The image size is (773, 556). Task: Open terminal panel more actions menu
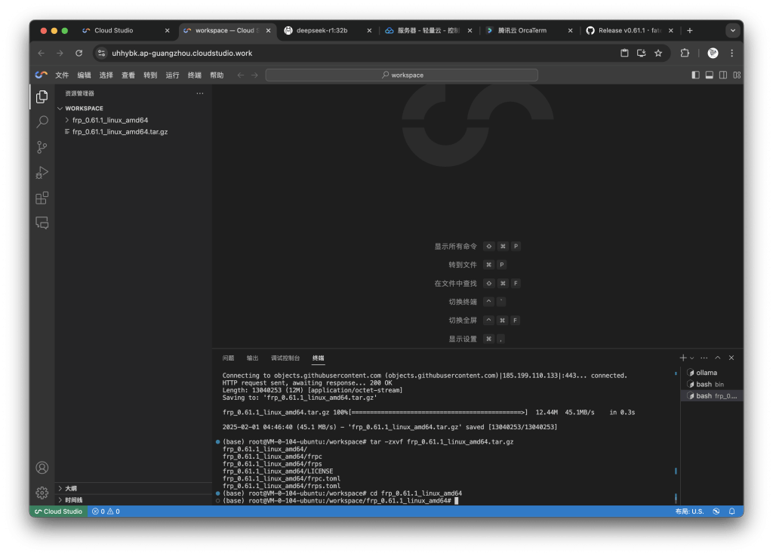(704, 358)
